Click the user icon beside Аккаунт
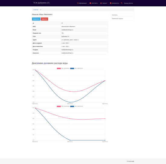Viewport: 166px width, 164px height. (x=101, y=3)
